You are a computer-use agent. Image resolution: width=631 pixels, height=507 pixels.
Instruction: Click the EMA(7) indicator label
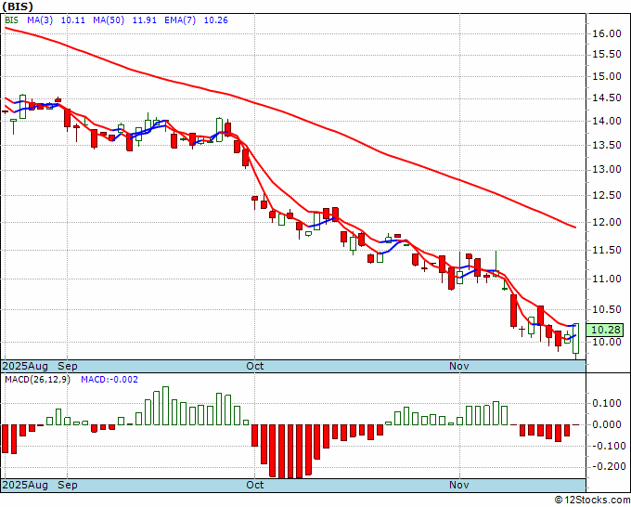180,19
